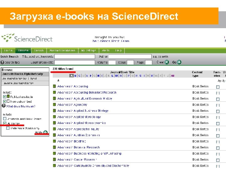This screenshot has height=169, width=226.
Task: Open Advances in Carbohydrate Chemistry and Biochemistry
Action: pos(93,166)
